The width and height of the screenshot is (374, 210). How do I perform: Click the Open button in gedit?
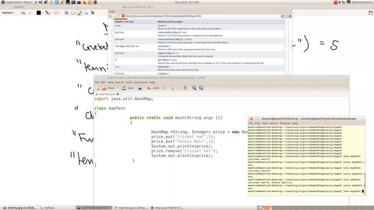click(109, 88)
